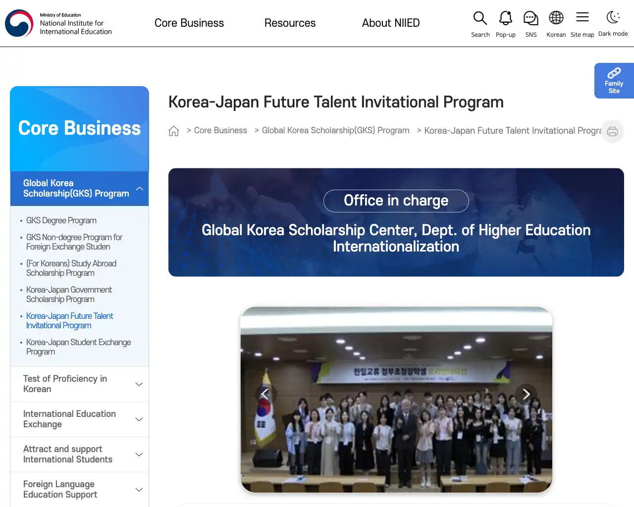634x507 pixels.
Task: Switch language with the Korean globe icon
Action: [x=556, y=18]
